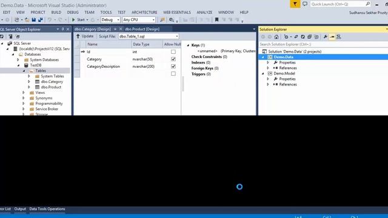Click search magnifier in Quick Launch
The image size is (388, 218).
coord(368,4)
